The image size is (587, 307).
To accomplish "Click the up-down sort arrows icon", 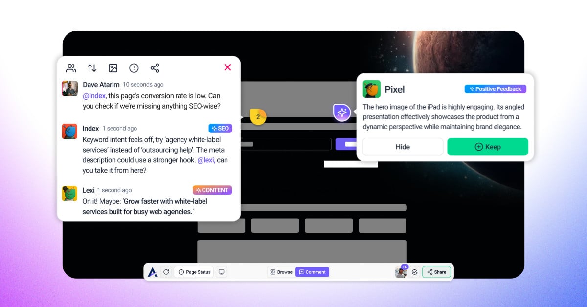I will coord(92,68).
